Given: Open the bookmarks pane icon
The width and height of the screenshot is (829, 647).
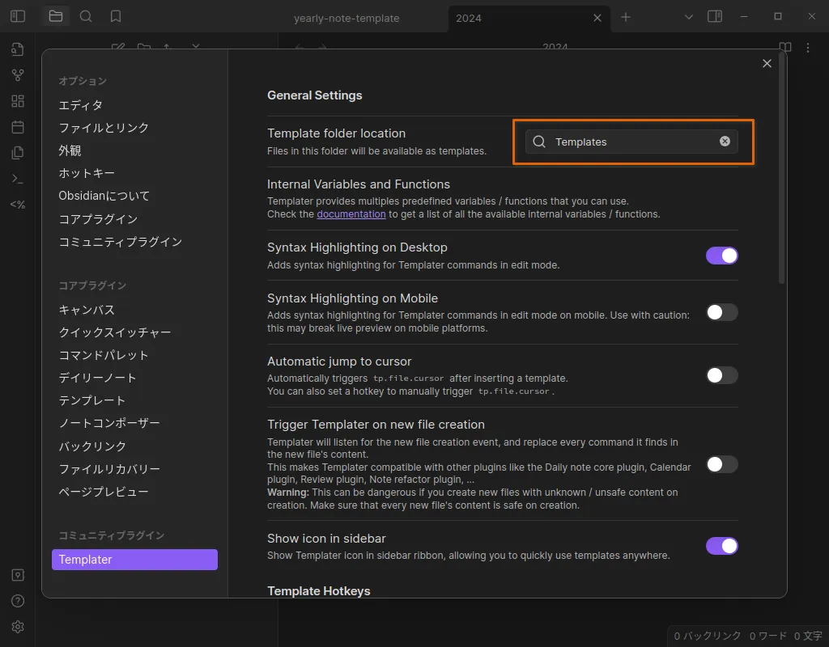Looking at the screenshot, I should tap(116, 16).
